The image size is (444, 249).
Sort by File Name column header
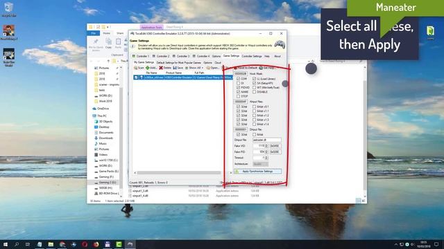[x=151, y=73]
